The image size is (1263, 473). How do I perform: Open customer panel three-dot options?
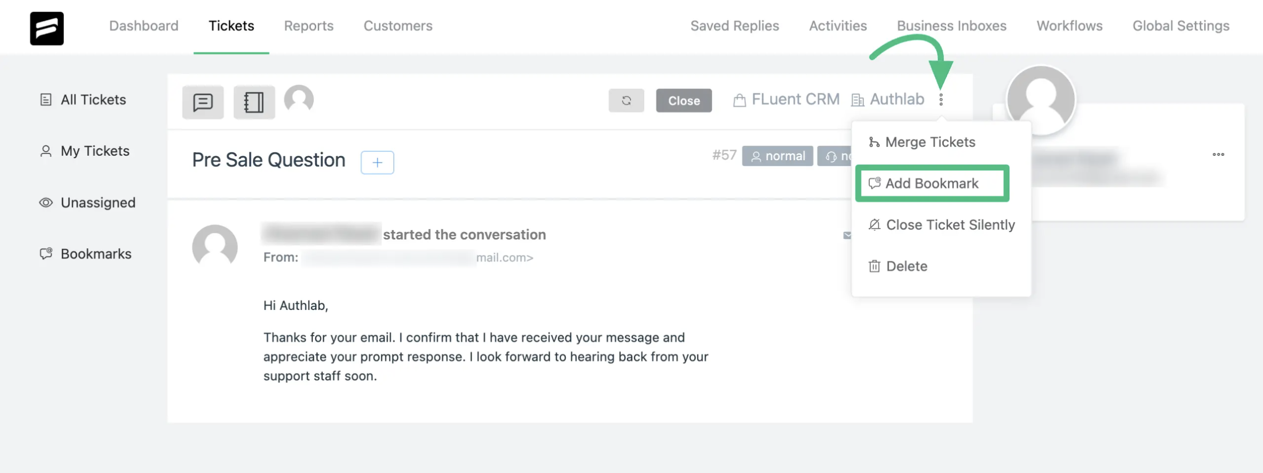point(1218,154)
